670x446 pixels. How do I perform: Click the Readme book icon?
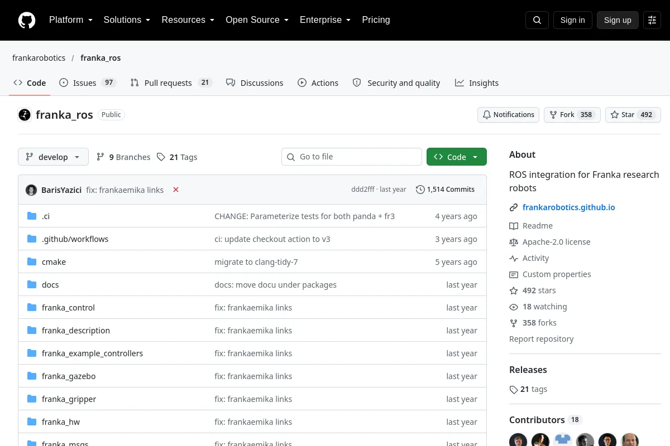[x=514, y=226]
